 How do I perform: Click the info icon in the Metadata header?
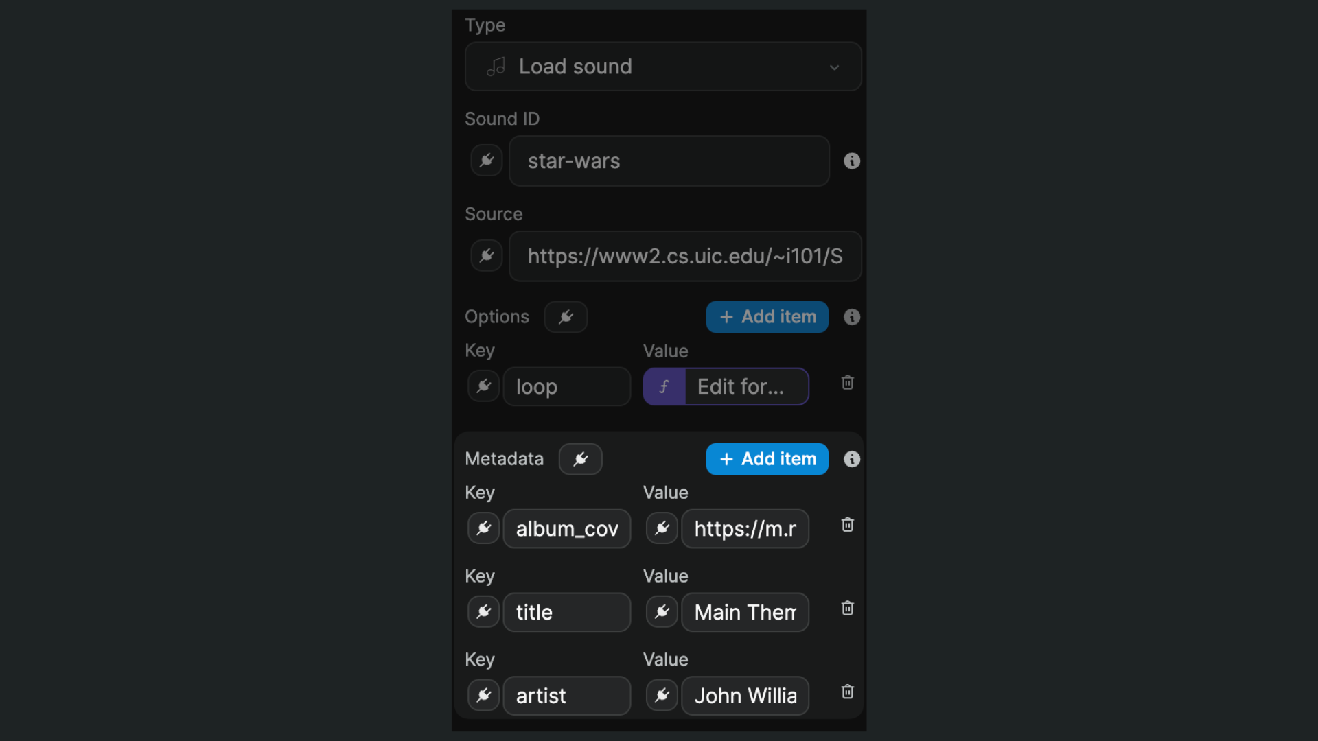point(851,459)
